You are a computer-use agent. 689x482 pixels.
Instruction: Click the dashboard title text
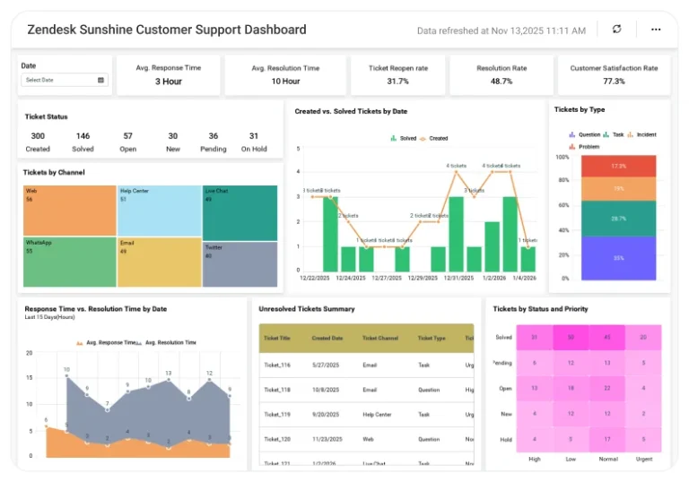coord(167,30)
